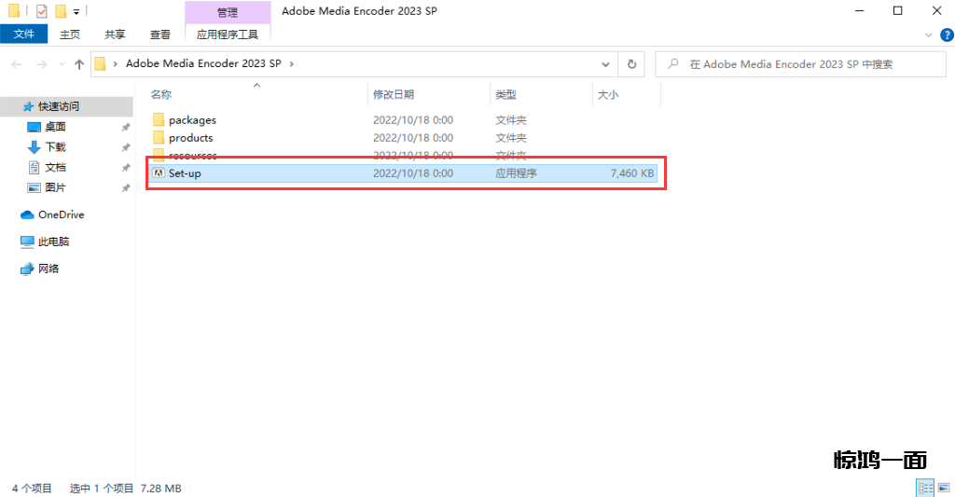
Task: Open the 共享 ribbon tab
Action: click(115, 35)
